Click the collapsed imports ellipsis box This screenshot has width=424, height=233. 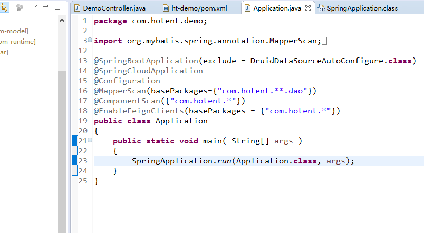coord(324,41)
